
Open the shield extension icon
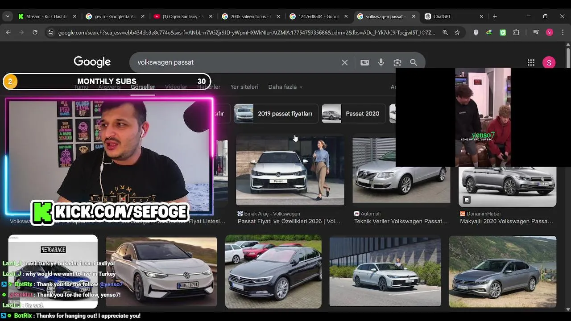pyautogui.click(x=476, y=33)
